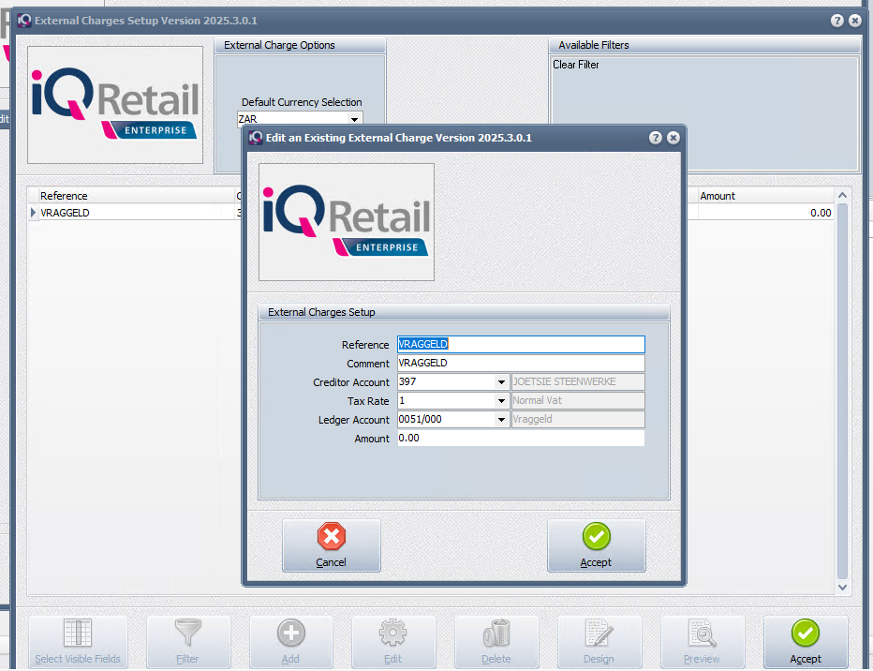Close the External Charges Setup window

pos(854,21)
